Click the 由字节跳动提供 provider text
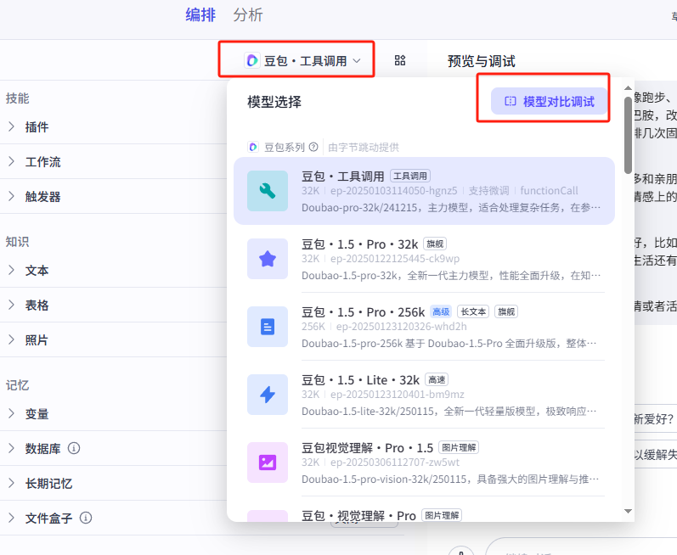The image size is (677, 555). (364, 148)
